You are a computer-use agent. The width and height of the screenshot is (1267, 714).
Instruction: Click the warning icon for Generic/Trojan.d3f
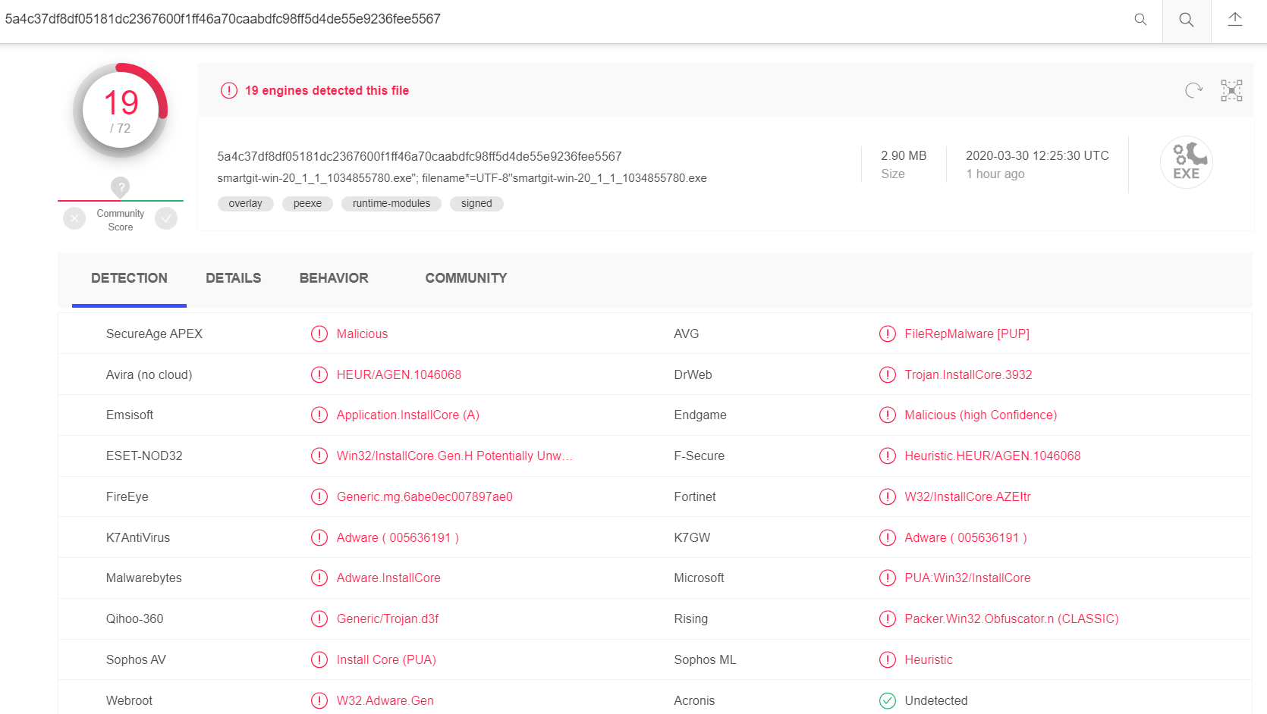[x=319, y=618]
